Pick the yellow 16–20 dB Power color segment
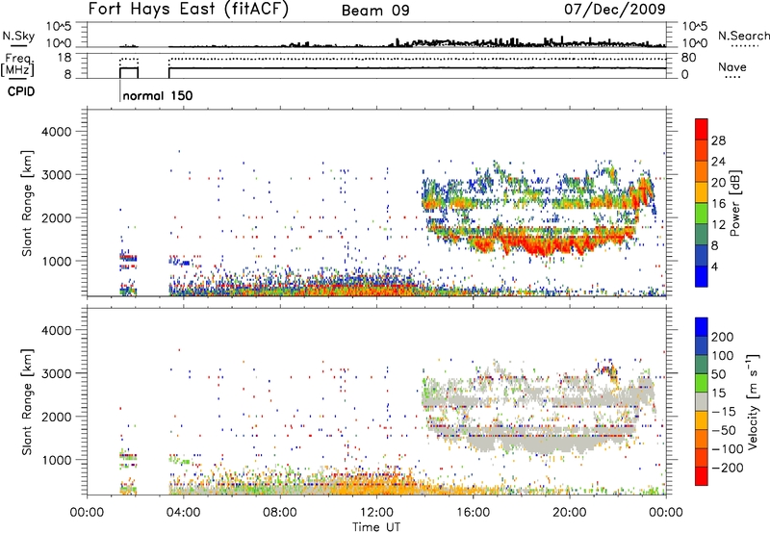This screenshot has height=533, width=770. (702, 192)
